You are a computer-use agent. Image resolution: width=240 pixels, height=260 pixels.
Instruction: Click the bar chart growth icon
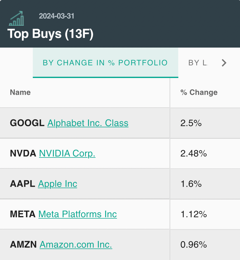click(x=16, y=18)
